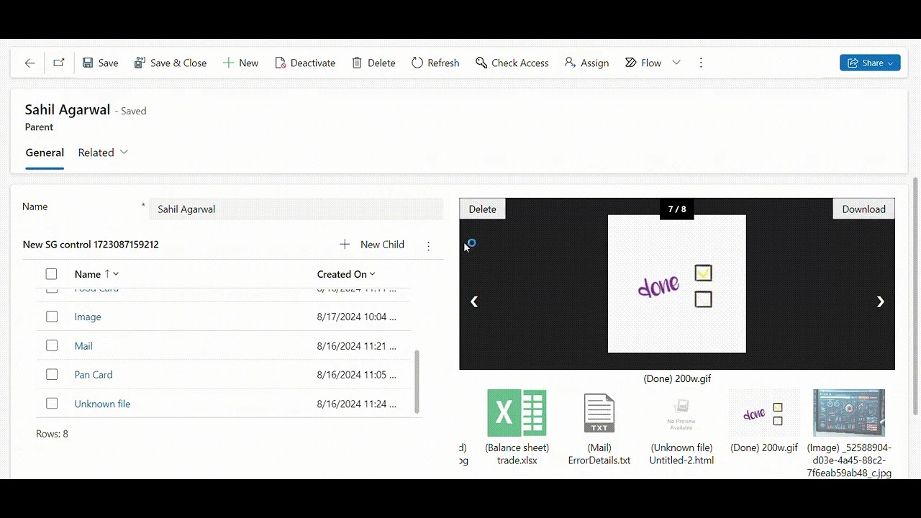
Task: Click the 8/16/2024 11:05 date cell
Action: coord(356,375)
